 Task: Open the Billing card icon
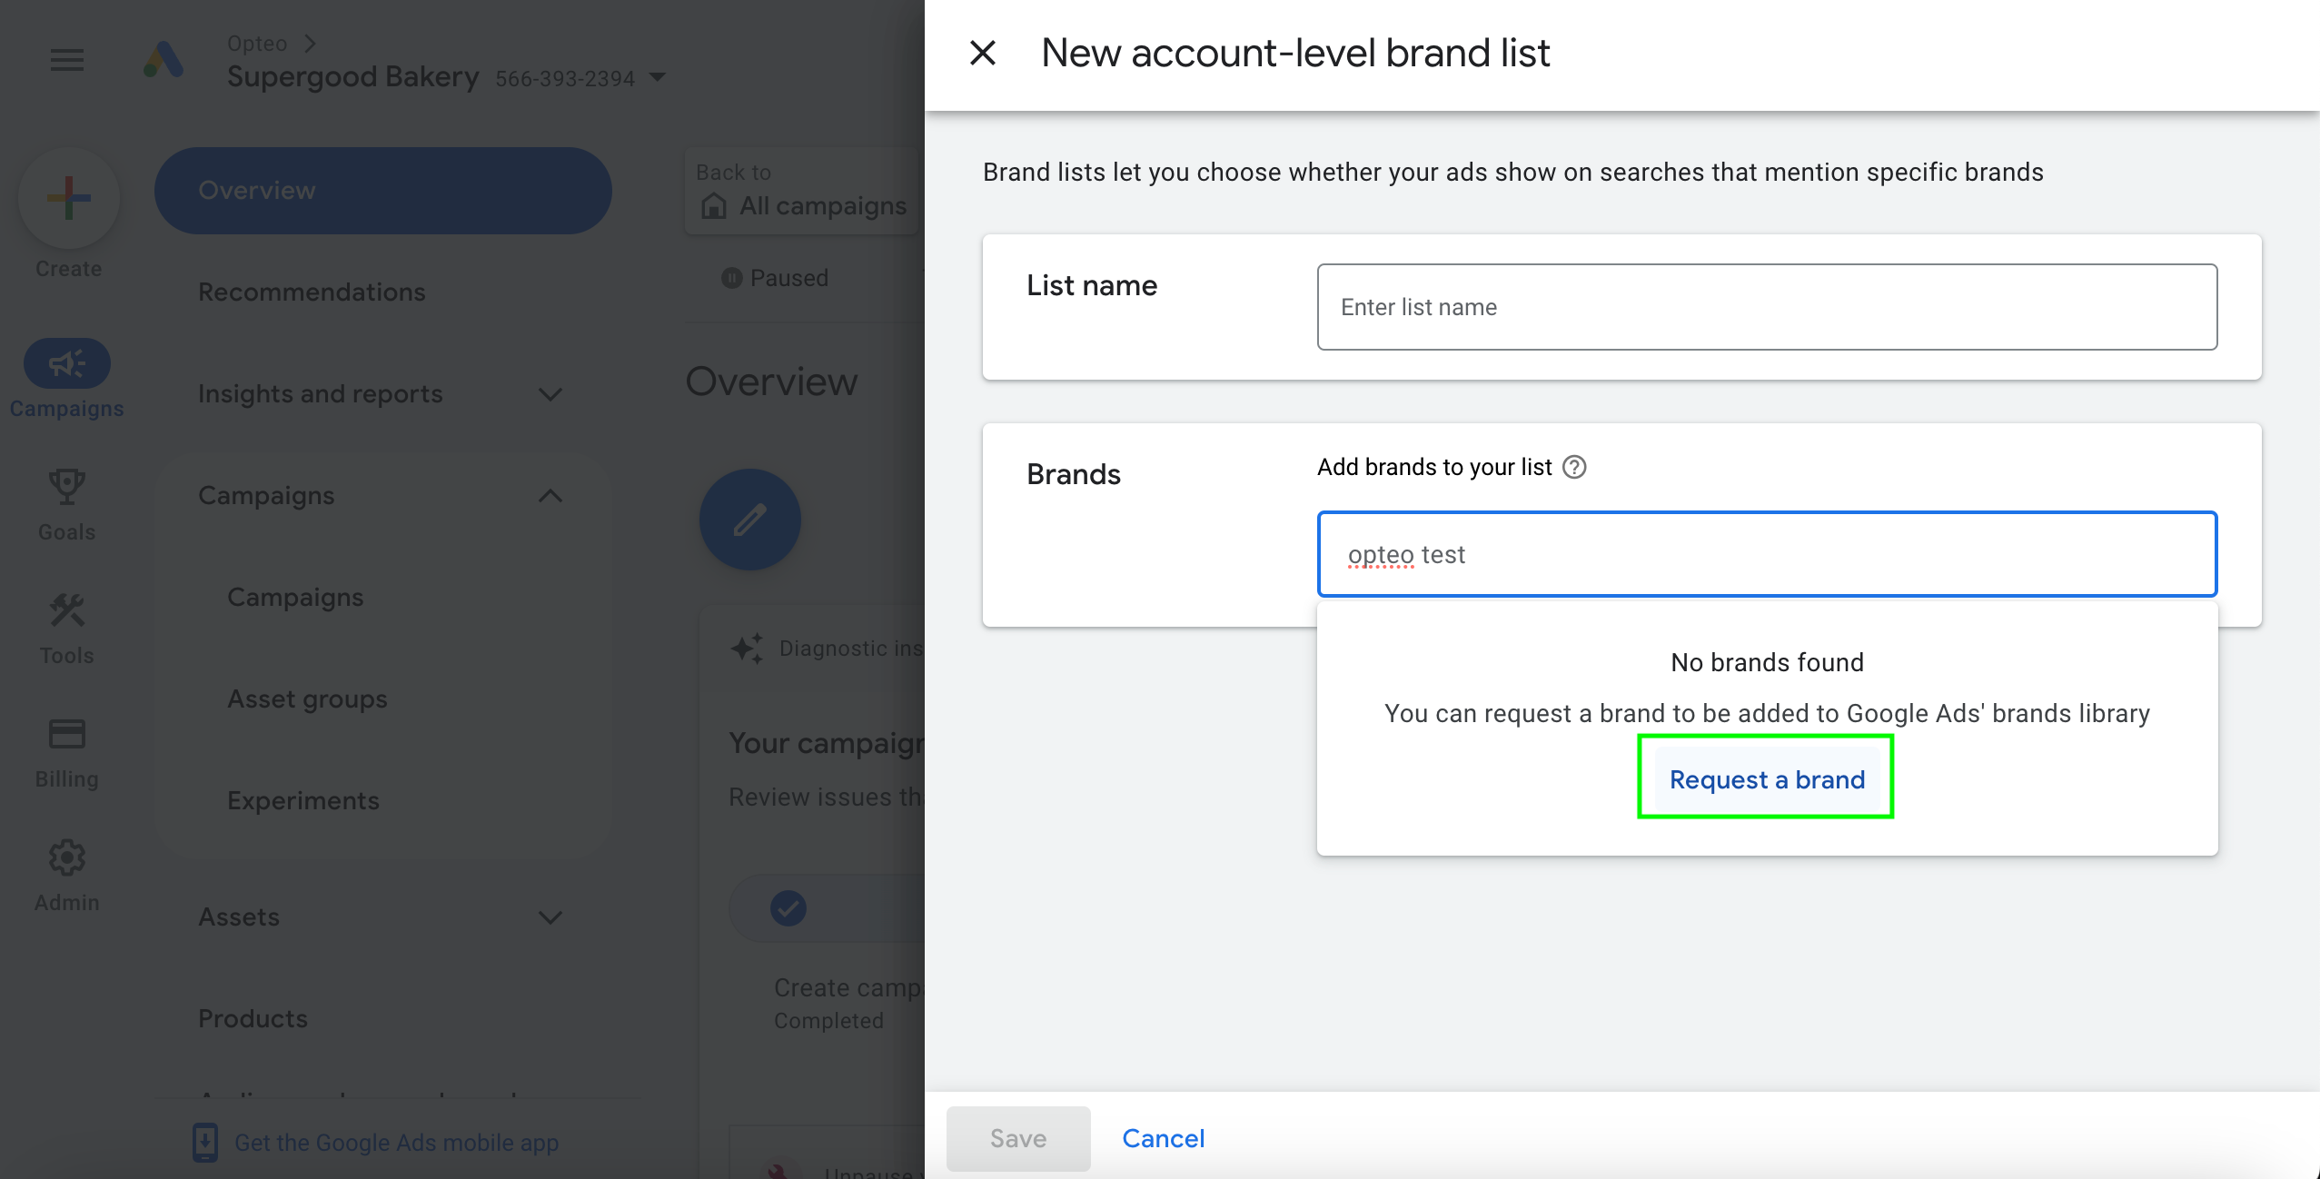(67, 734)
